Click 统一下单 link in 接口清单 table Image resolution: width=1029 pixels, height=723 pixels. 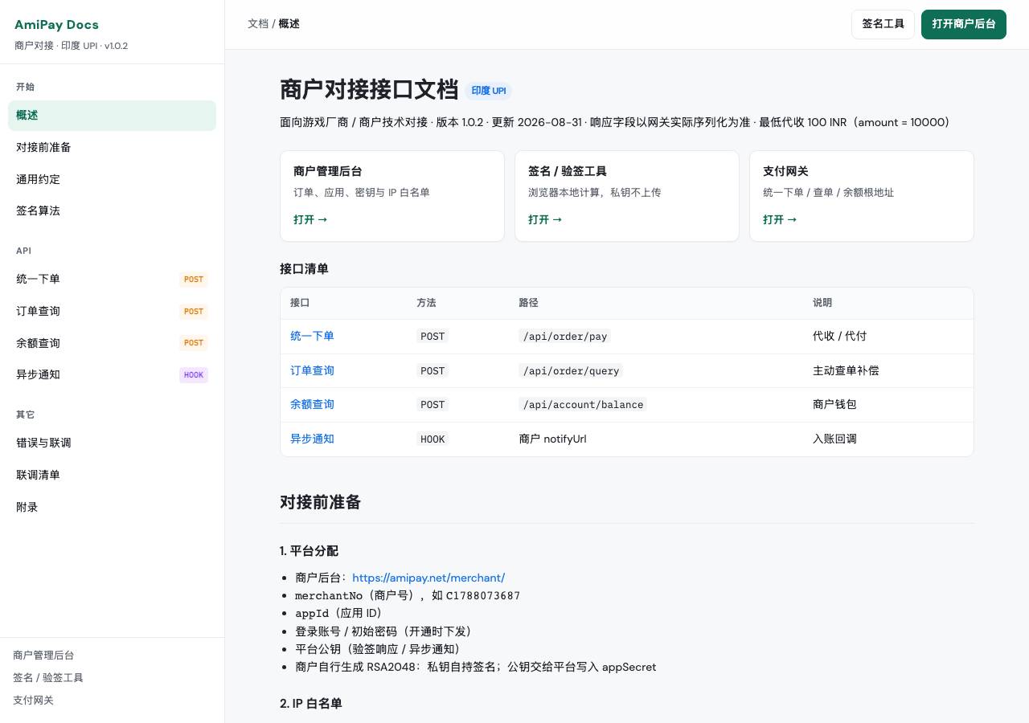coord(312,336)
